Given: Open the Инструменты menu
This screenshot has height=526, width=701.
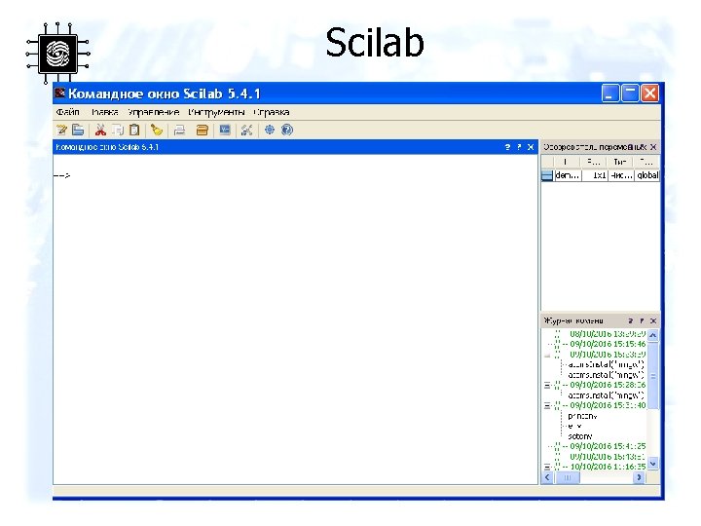Looking at the screenshot, I should pos(216,112).
